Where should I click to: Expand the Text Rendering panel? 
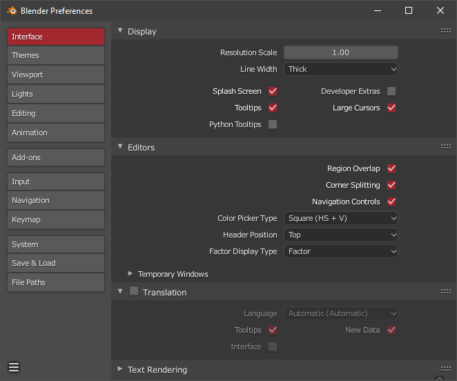click(x=120, y=369)
